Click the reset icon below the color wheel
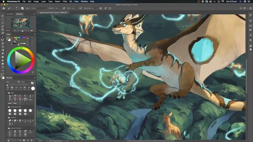253x142 pixels. pyautogui.click(x=33, y=72)
